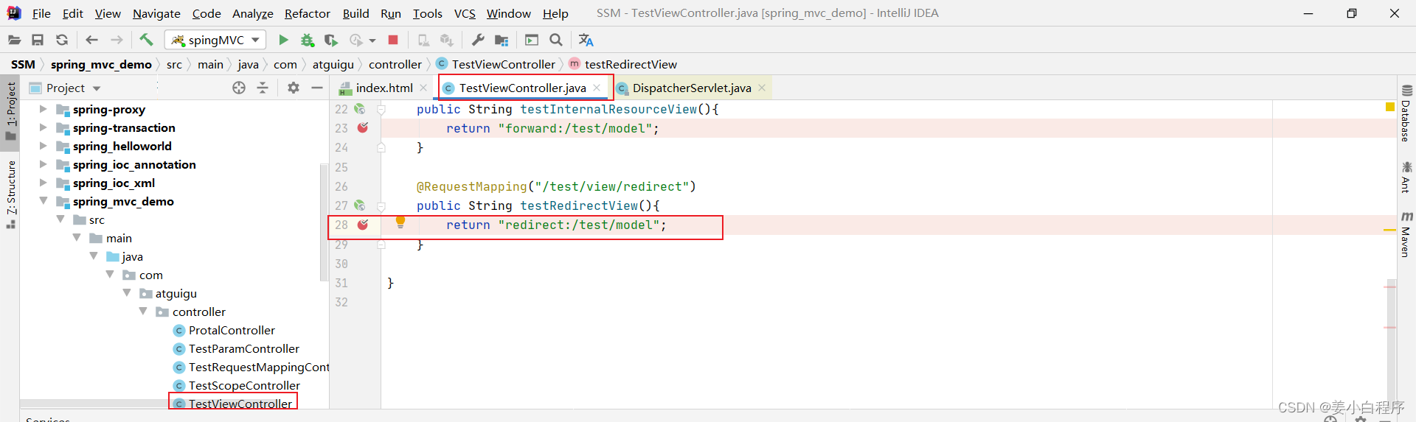1416x422 pixels.
Task: Click the Run Anything terminal icon
Action: [x=532, y=40]
